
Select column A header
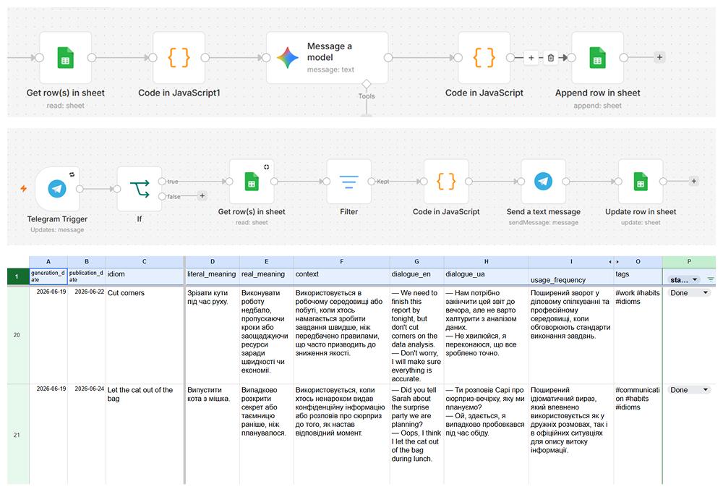point(48,262)
